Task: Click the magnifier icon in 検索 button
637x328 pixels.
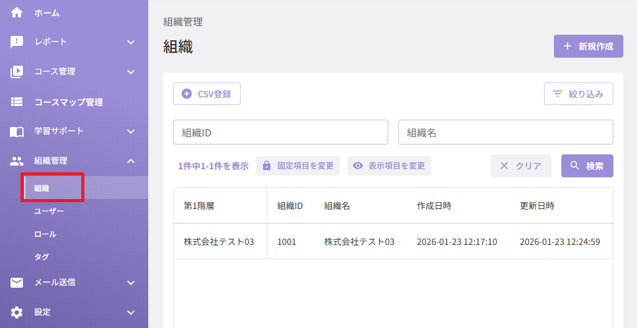Action: (575, 166)
